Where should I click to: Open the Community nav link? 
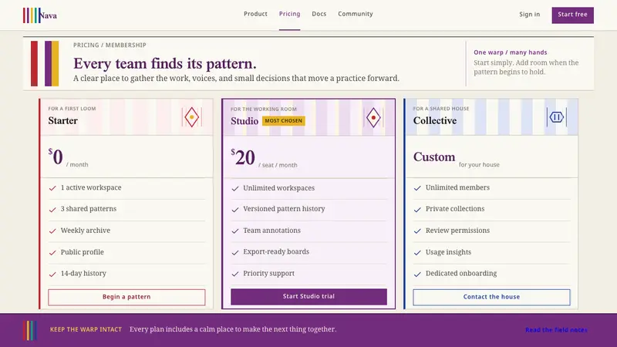point(356,14)
